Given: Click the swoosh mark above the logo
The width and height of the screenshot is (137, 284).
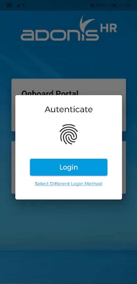Looking at the screenshot, I should (x=86, y=23).
